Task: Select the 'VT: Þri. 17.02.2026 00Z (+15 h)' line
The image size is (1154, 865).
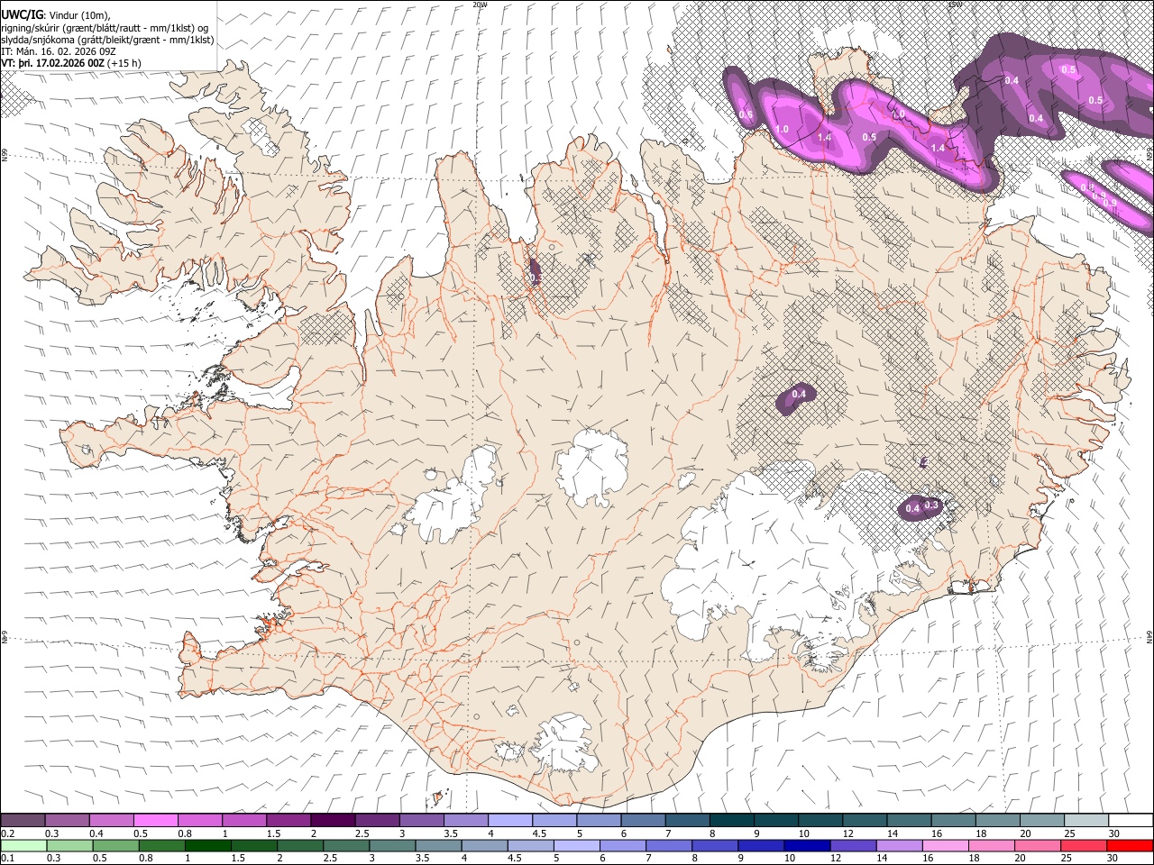Action: tap(71, 63)
